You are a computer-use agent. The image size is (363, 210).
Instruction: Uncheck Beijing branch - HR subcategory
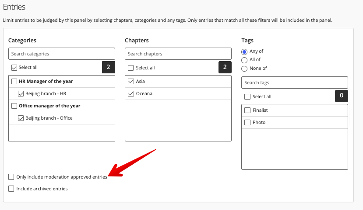(x=21, y=94)
